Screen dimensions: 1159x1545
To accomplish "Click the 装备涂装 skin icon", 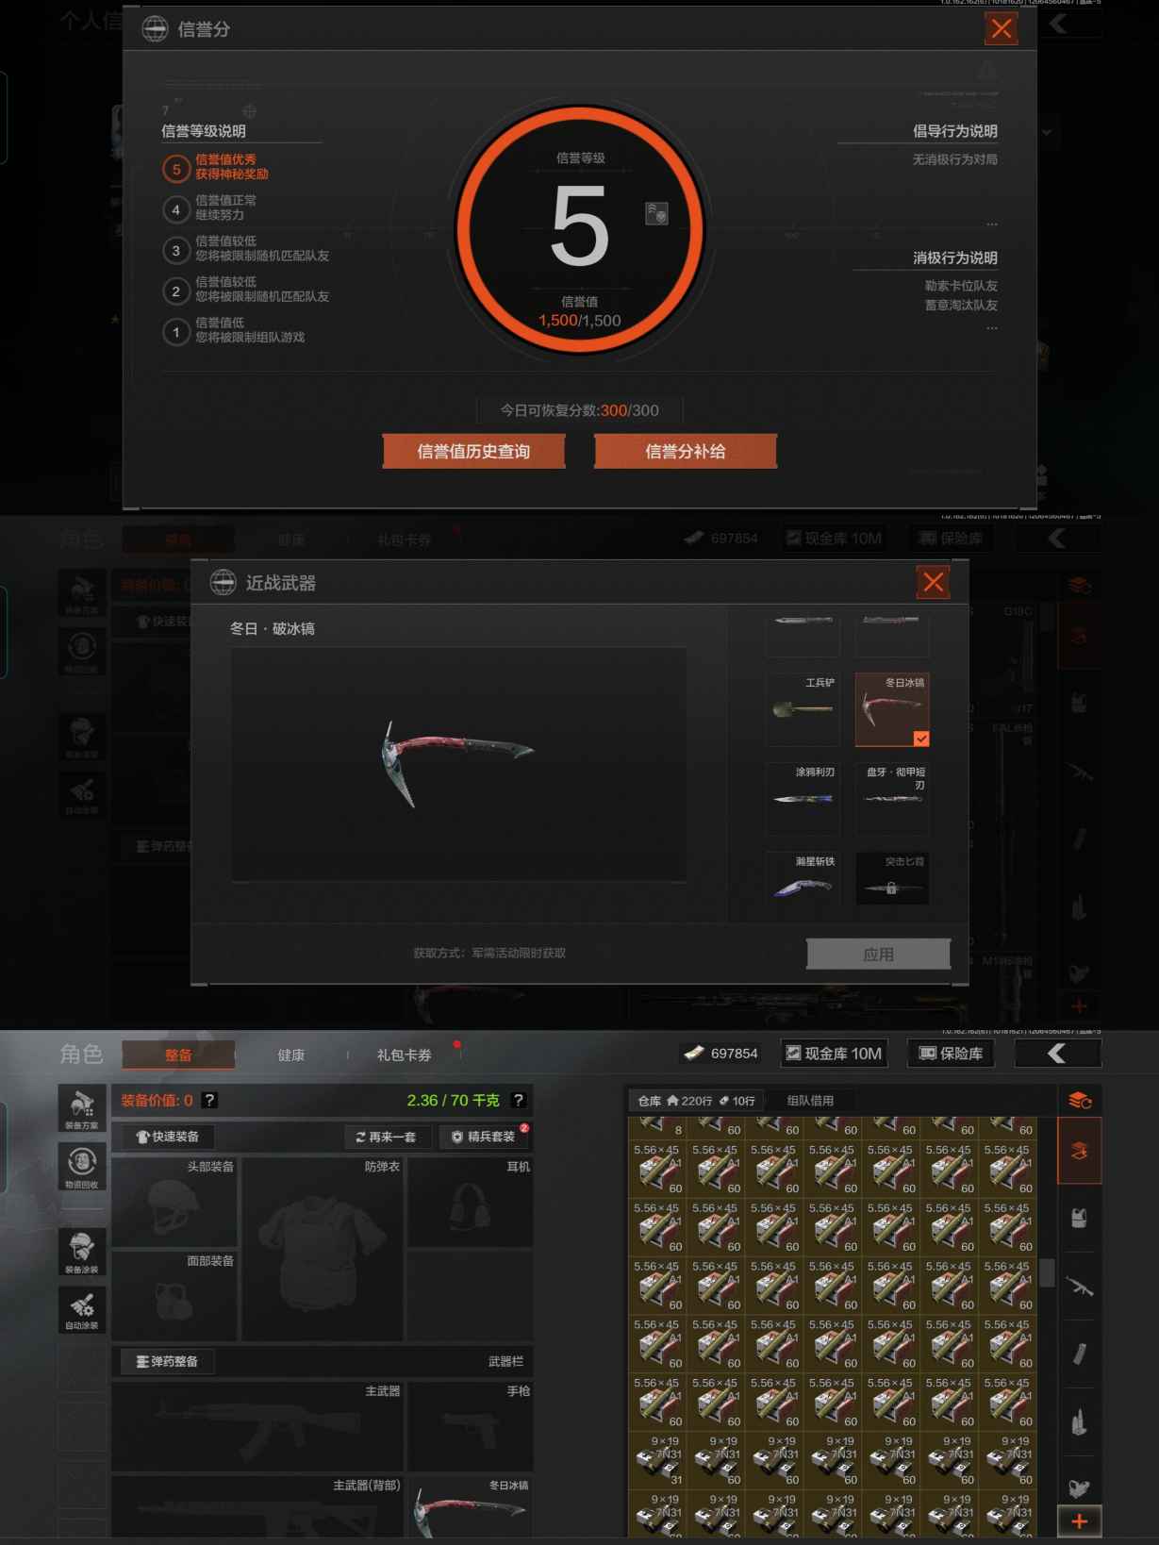I will (x=82, y=1252).
